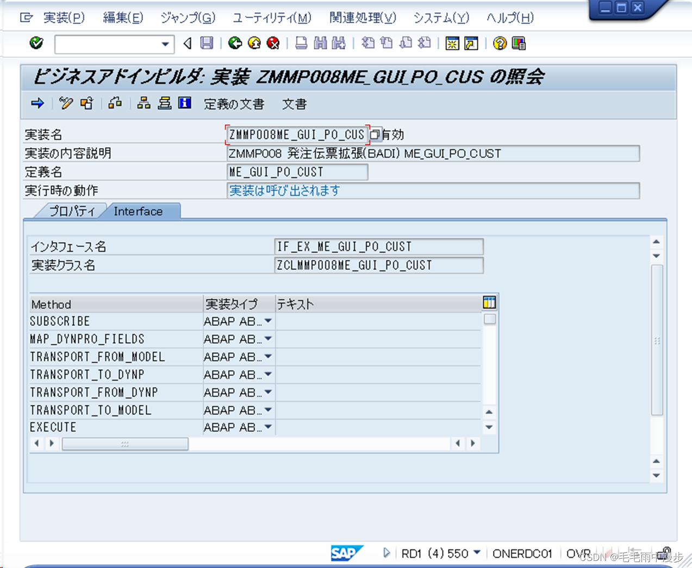
Task: Click the インタフェース名 field IF_EX_ME_GUI_PO_CUST
Action: [x=379, y=247]
